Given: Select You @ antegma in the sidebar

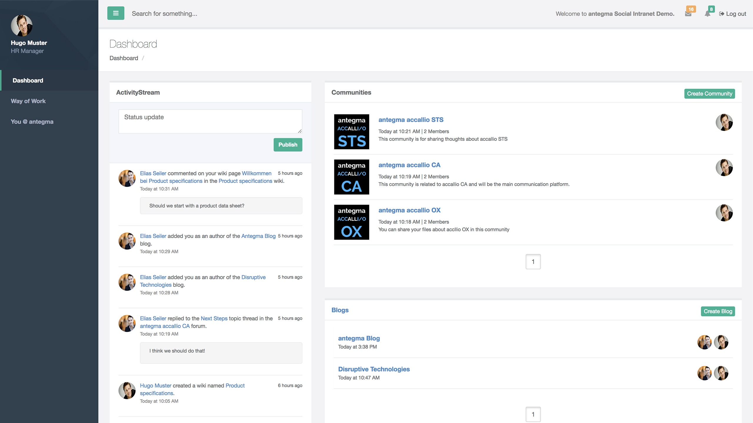Looking at the screenshot, I should point(32,122).
